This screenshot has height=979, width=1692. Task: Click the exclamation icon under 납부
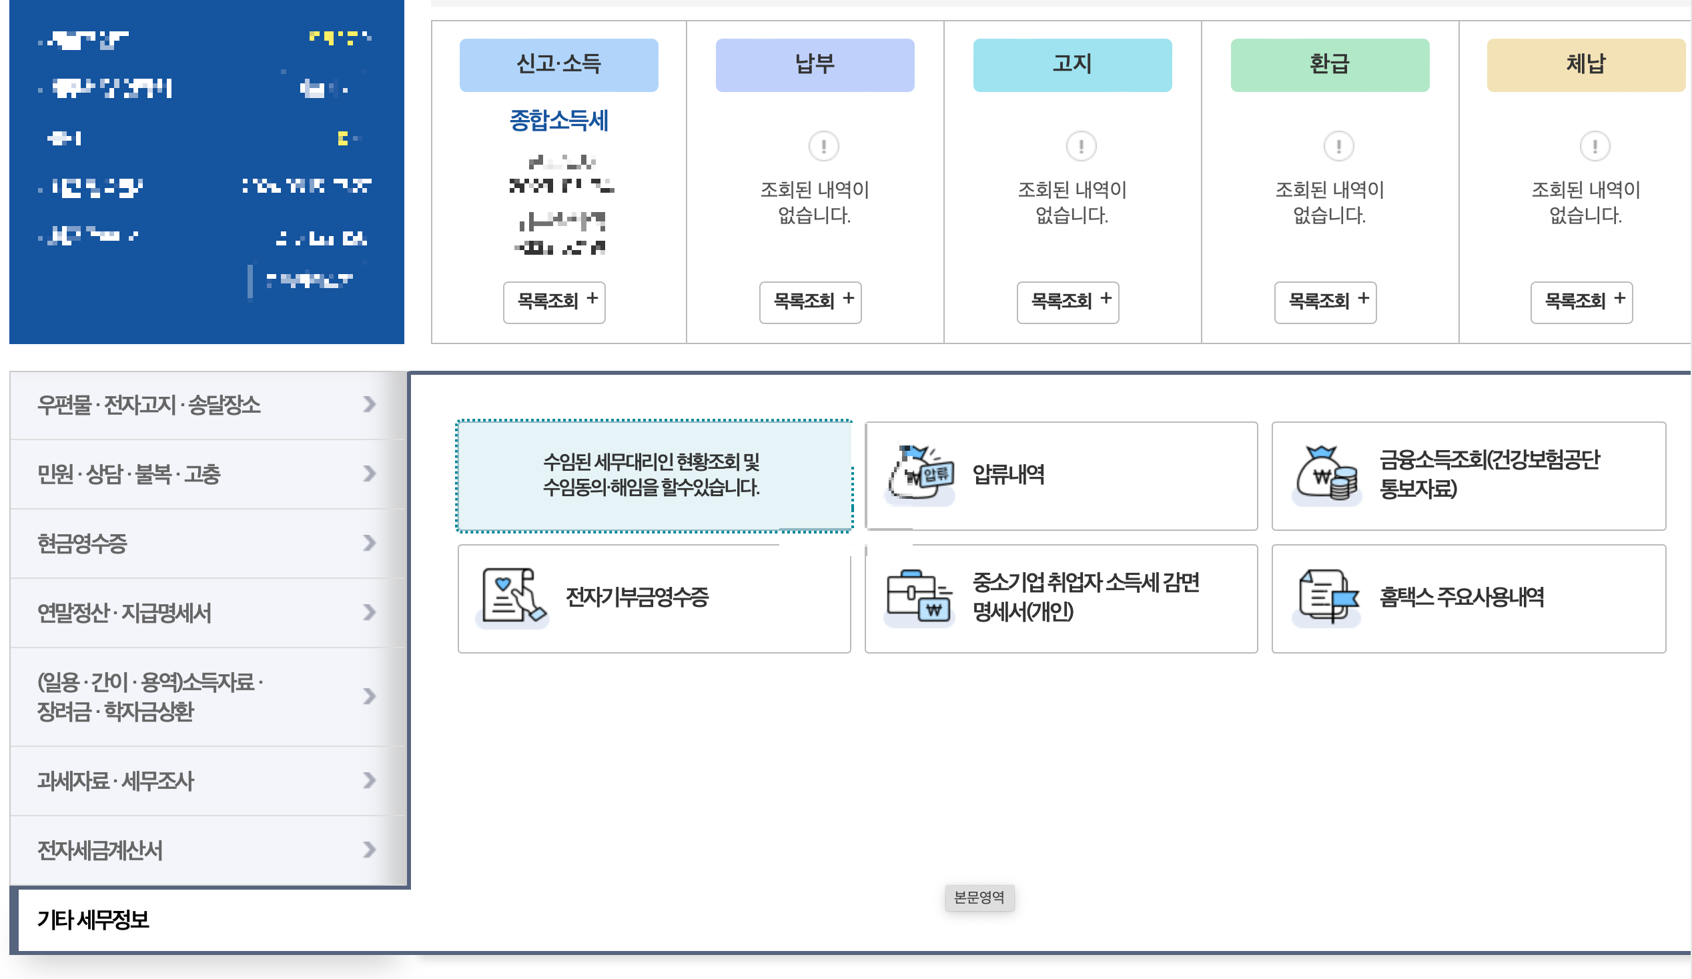823,145
